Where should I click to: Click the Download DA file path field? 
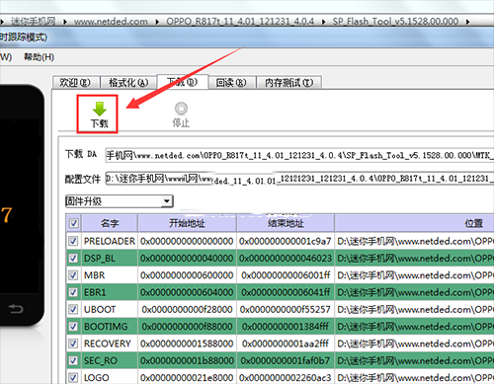299,155
